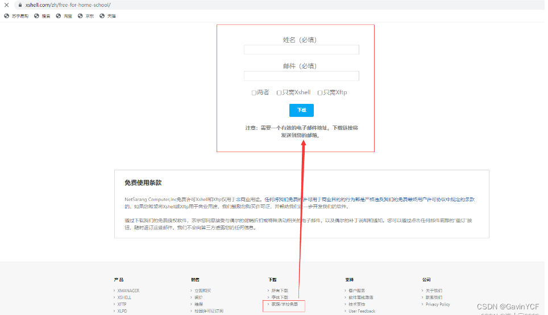Click the note text starting with 注意

301,132
